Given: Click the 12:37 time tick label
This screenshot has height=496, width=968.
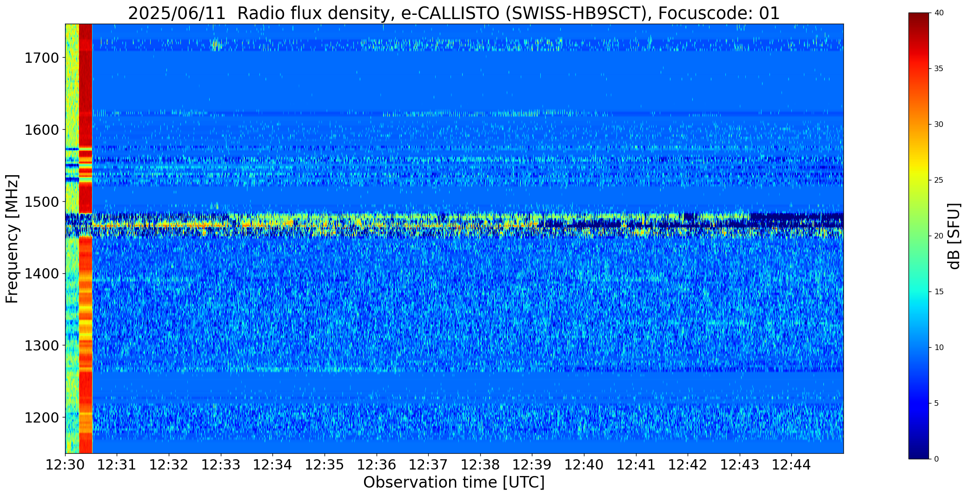Looking at the screenshot, I should tap(428, 465).
